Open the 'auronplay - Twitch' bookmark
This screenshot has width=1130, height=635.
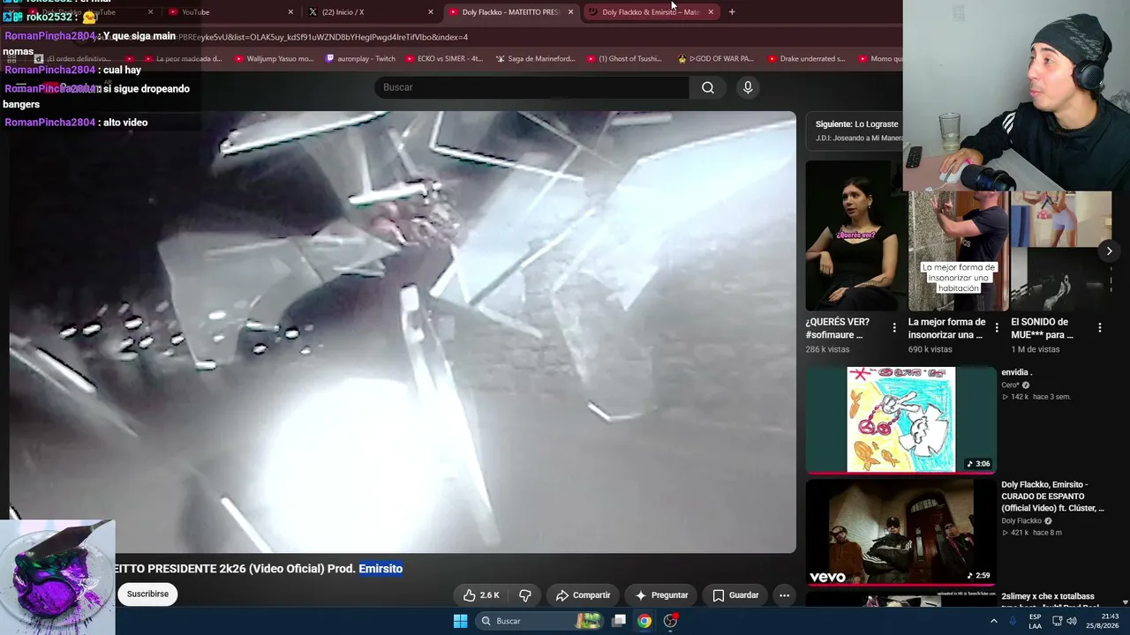(360, 59)
